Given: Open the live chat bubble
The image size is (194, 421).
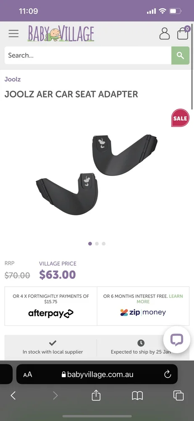Looking at the screenshot, I should (177, 340).
